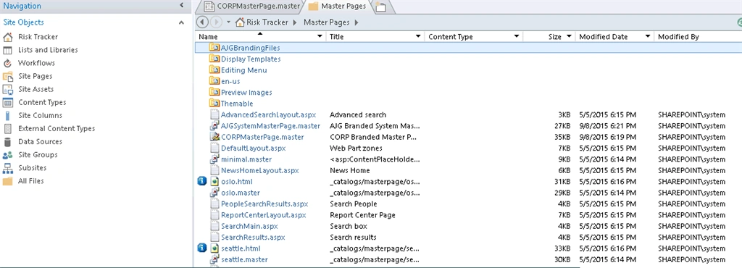742x268 pixels.
Task: Open the CORPMasterPage.master file link
Action: pos(262,137)
